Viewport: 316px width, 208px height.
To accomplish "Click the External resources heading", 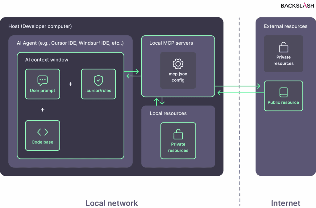I will [x=285, y=26].
